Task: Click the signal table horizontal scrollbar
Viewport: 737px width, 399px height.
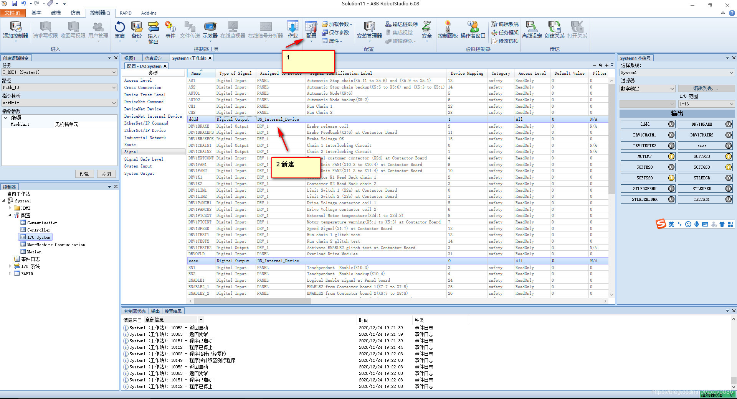Action: coord(252,301)
